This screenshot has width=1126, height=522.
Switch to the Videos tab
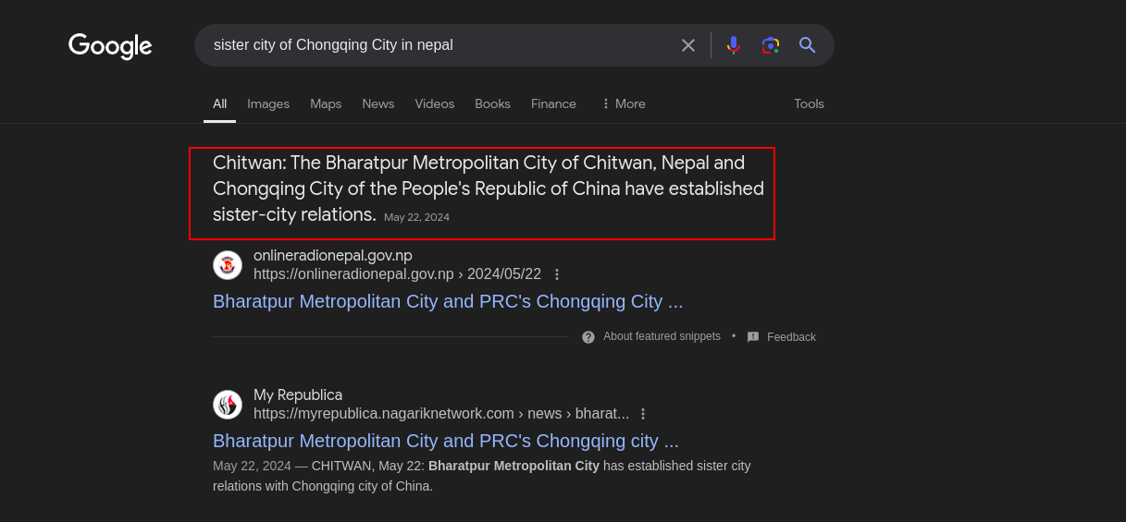[x=435, y=103]
